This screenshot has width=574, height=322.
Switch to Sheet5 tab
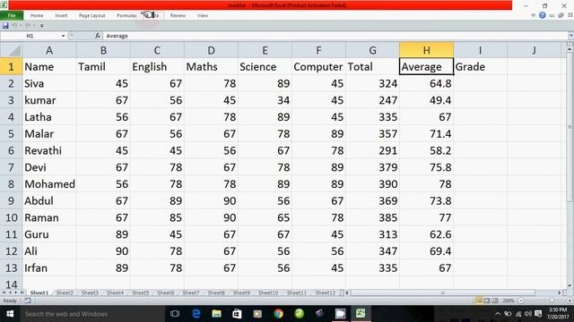141,292
